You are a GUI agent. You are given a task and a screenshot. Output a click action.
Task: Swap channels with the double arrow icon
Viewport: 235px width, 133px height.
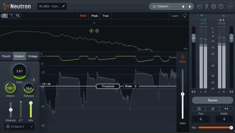[x=226, y=109]
